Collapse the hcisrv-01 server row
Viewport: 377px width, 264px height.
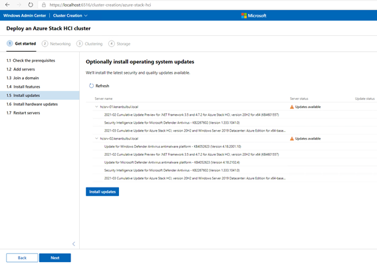click(96, 107)
